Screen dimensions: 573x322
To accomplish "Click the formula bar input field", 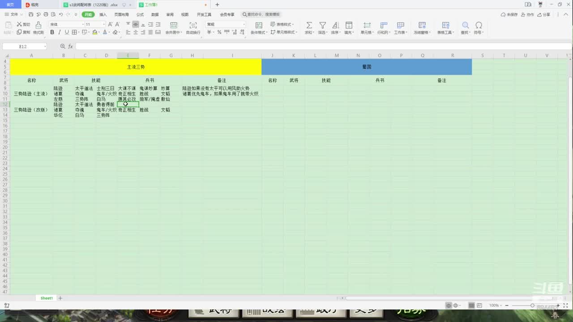I will pyautogui.click(x=313, y=47).
